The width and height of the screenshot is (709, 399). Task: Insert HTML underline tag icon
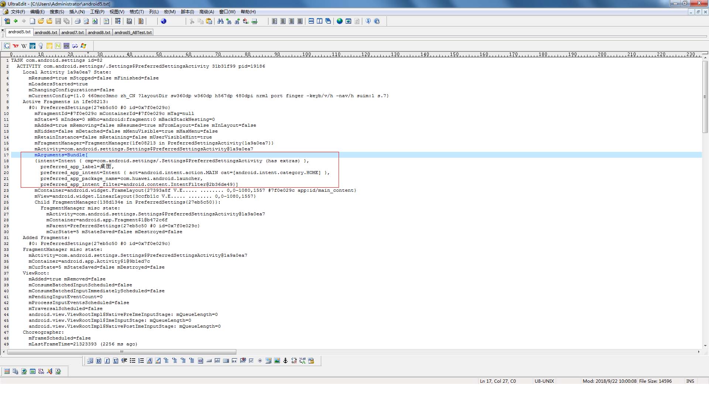(116, 361)
